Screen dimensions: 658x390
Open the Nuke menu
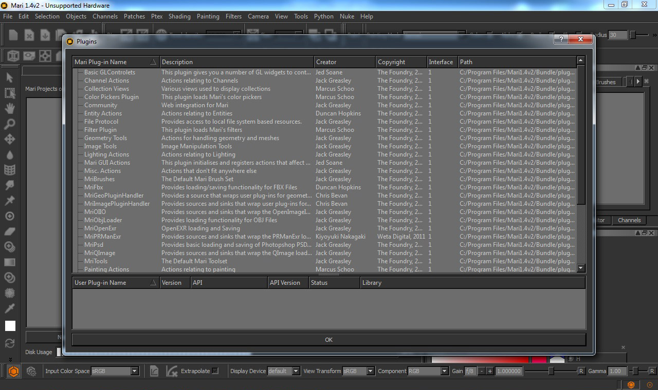click(x=347, y=16)
